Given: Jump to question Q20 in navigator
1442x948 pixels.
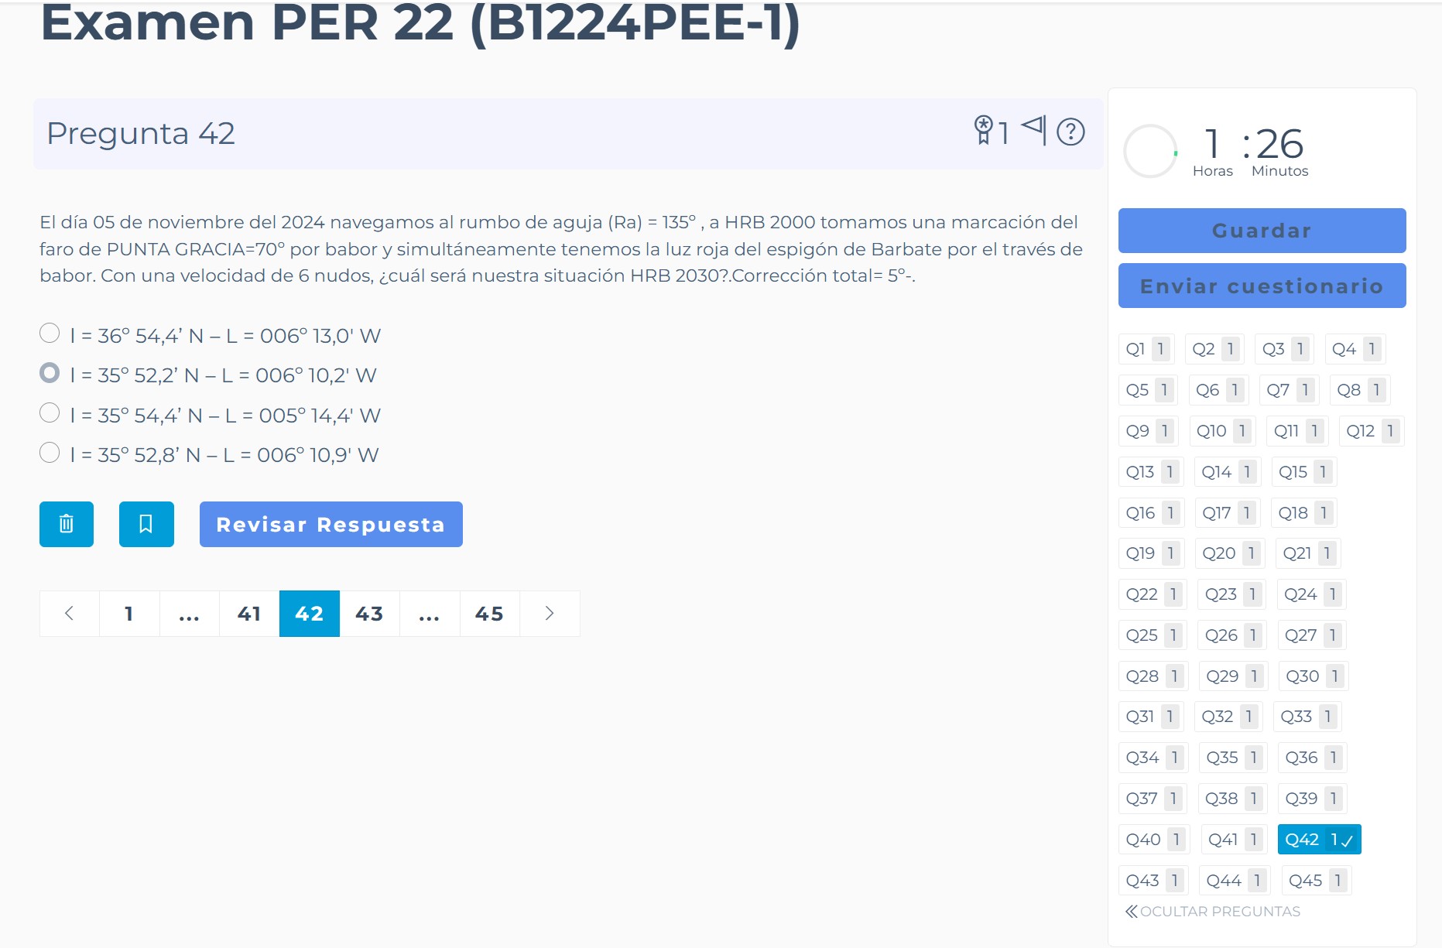Looking at the screenshot, I should [1220, 553].
